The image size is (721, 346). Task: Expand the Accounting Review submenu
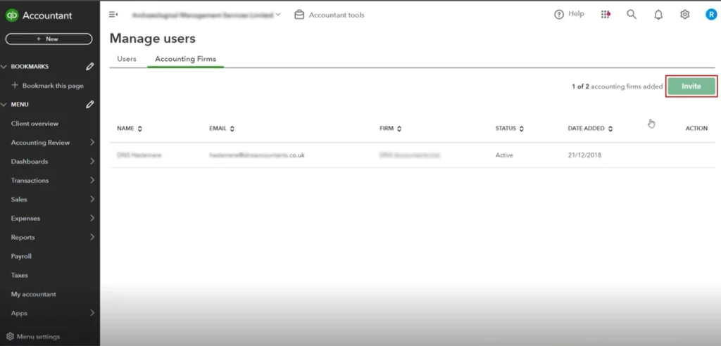(x=92, y=143)
